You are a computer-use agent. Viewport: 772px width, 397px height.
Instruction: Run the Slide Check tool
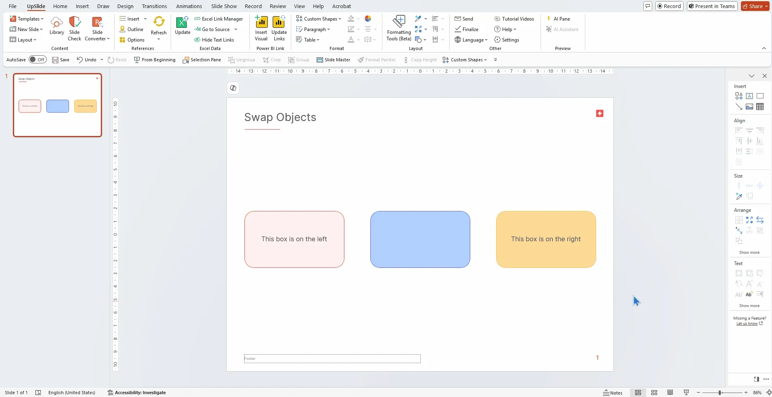pos(74,28)
